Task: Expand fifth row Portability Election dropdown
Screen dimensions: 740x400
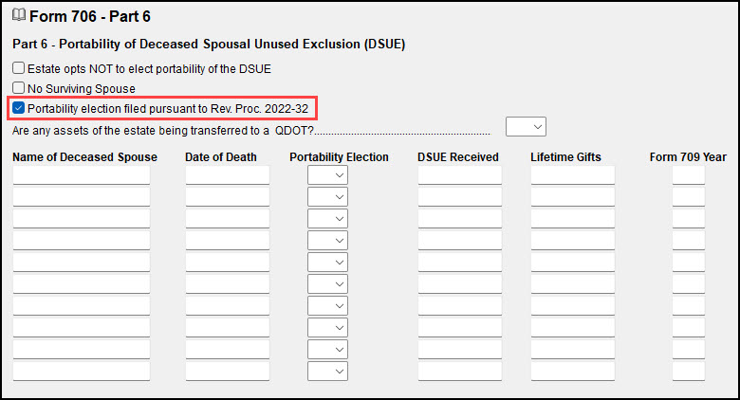Action: [x=327, y=263]
